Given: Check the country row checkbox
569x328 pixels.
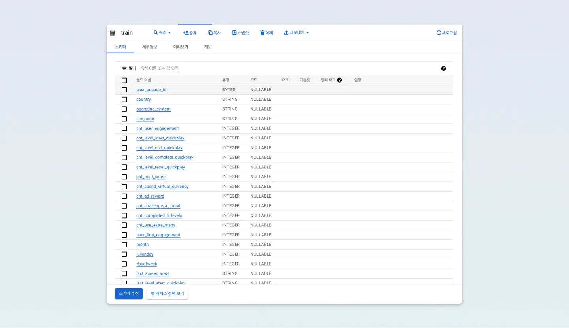Looking at the screenshot, I should [124, 100].
